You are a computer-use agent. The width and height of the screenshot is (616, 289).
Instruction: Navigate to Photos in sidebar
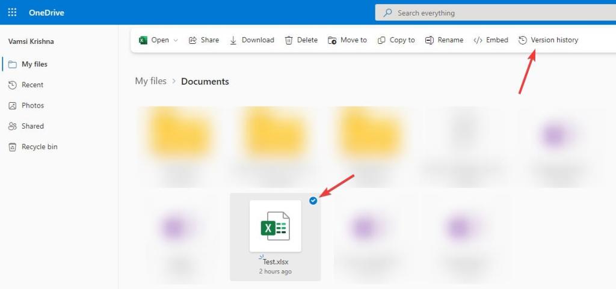32,105
